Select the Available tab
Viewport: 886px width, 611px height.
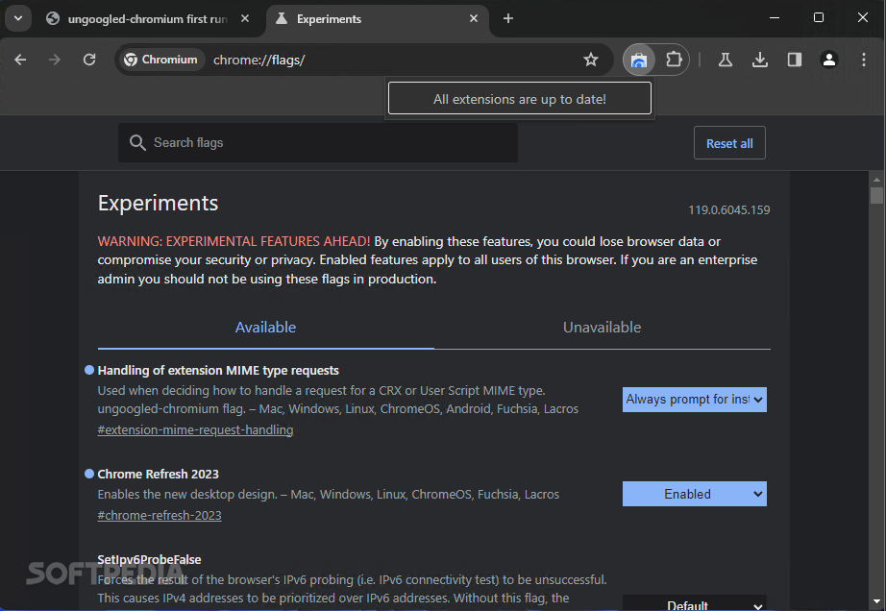click(x=265, y=328)
